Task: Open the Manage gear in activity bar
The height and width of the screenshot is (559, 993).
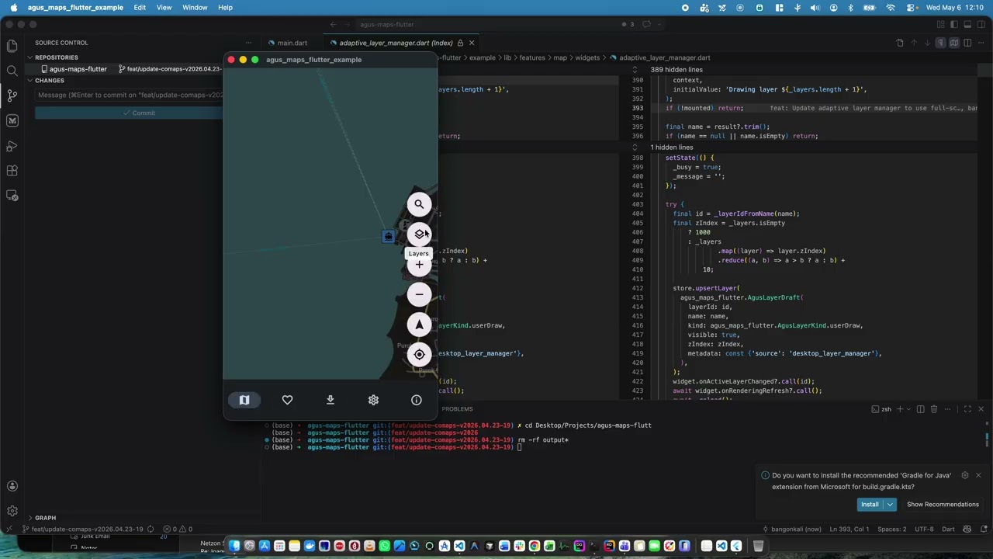Action: (x=12, y=511)
